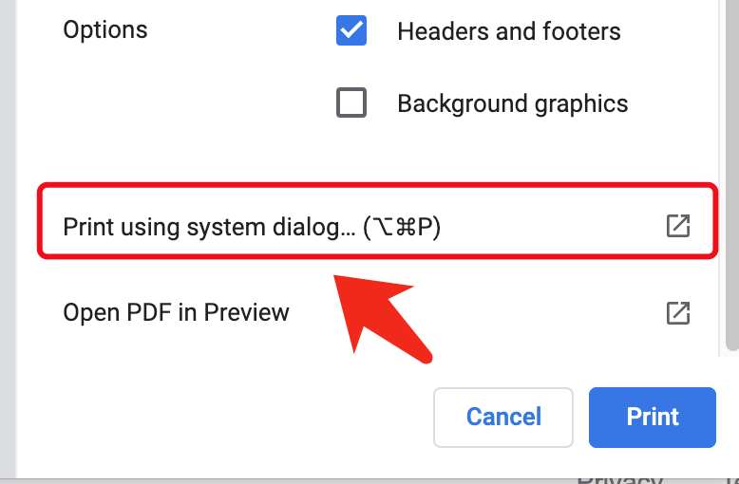The image size is (739, 484).
Task: Select "Print using system dialog…" text
Action: pyautogui.click(x=207, y=227)
